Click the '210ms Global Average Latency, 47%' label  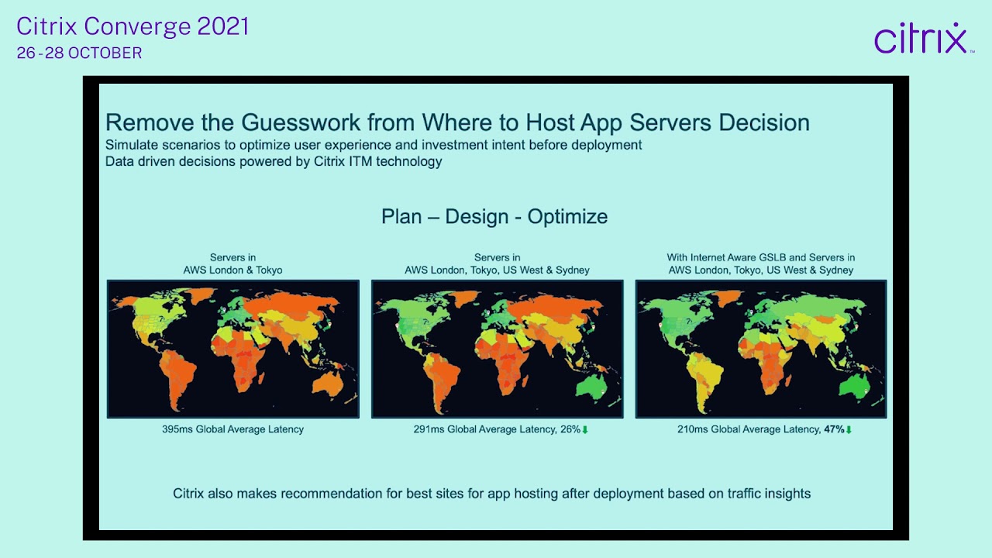761,429
